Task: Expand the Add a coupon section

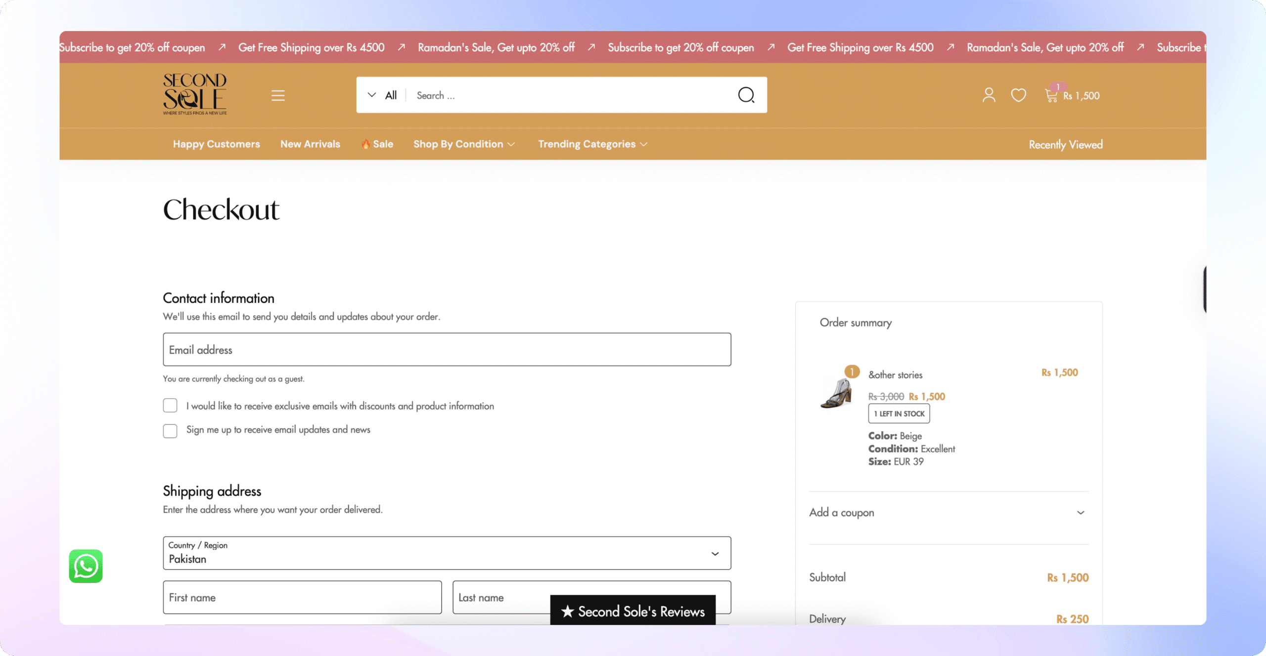Action: coord(949,513)
